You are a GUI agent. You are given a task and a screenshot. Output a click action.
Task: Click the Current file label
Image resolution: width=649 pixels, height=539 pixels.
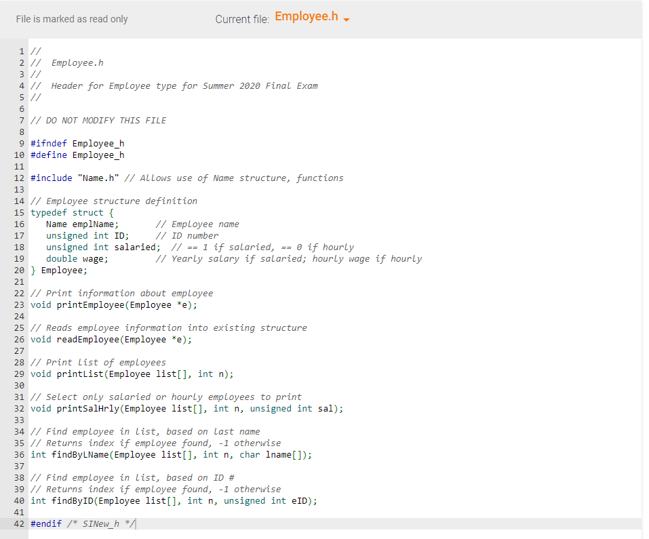(242, 19)
